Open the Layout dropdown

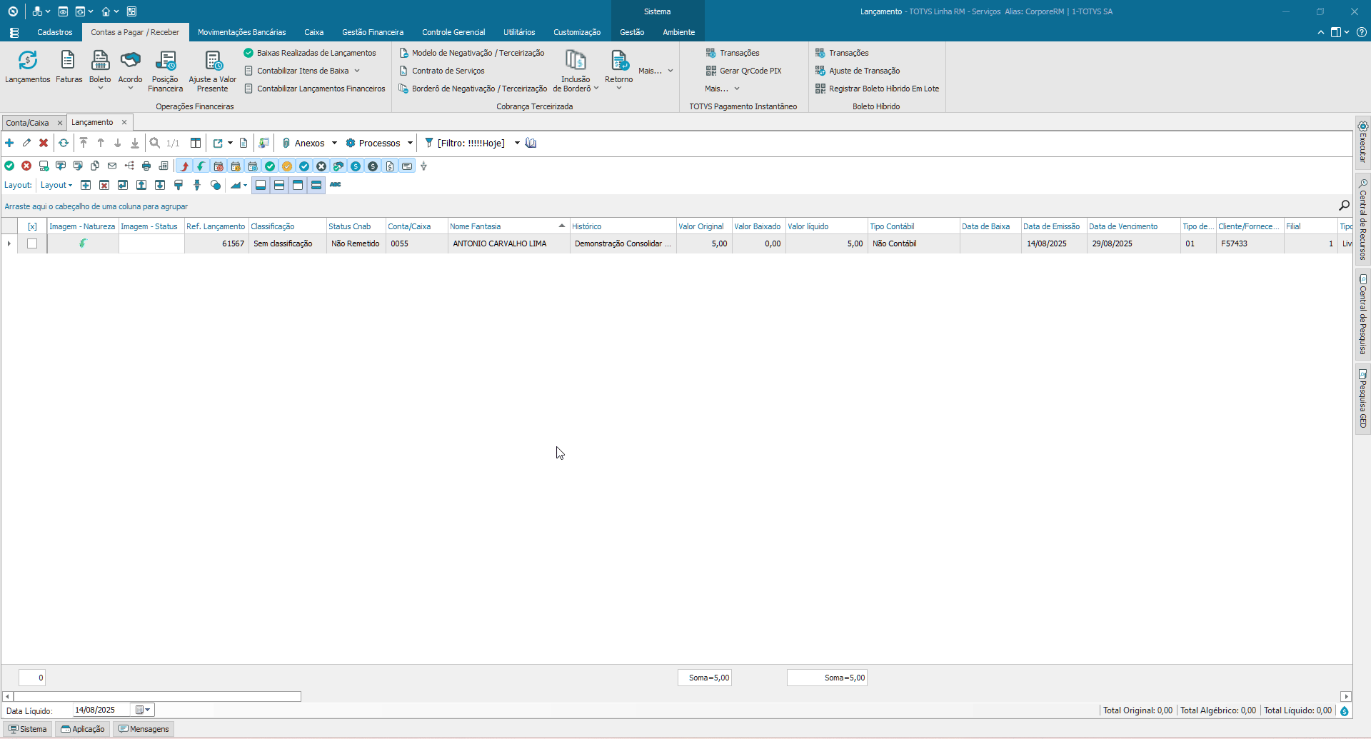point(56,185)
